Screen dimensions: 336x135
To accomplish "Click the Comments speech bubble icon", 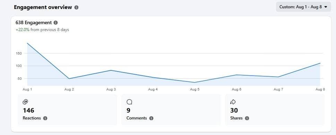I will coord(129,102).
